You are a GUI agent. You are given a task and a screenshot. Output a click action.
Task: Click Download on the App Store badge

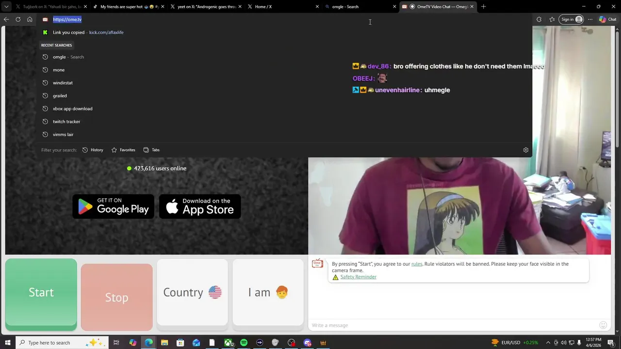tap(200, 206)
